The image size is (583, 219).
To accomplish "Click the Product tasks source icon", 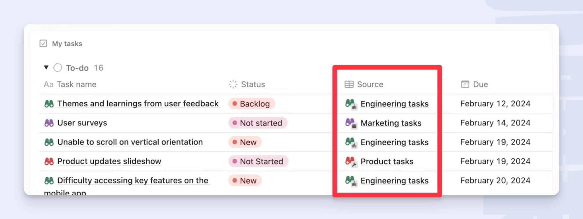I will [350, 162].
